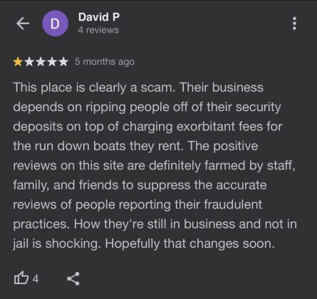Image resolution: width=317 pixels, height=299 pixels.
Task: Go back using the left arrow
Action: pyautogui.click(x=23, y=23)
